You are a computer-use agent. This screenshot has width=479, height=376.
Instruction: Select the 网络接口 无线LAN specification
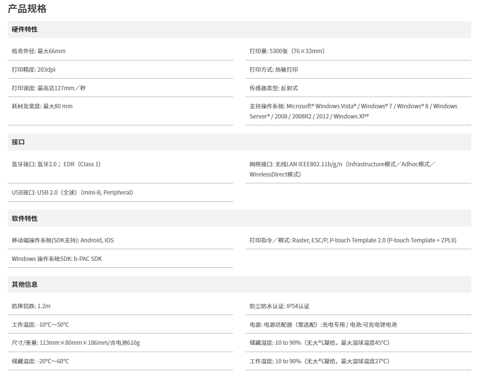pyautogui.click(x=341, y=169)
